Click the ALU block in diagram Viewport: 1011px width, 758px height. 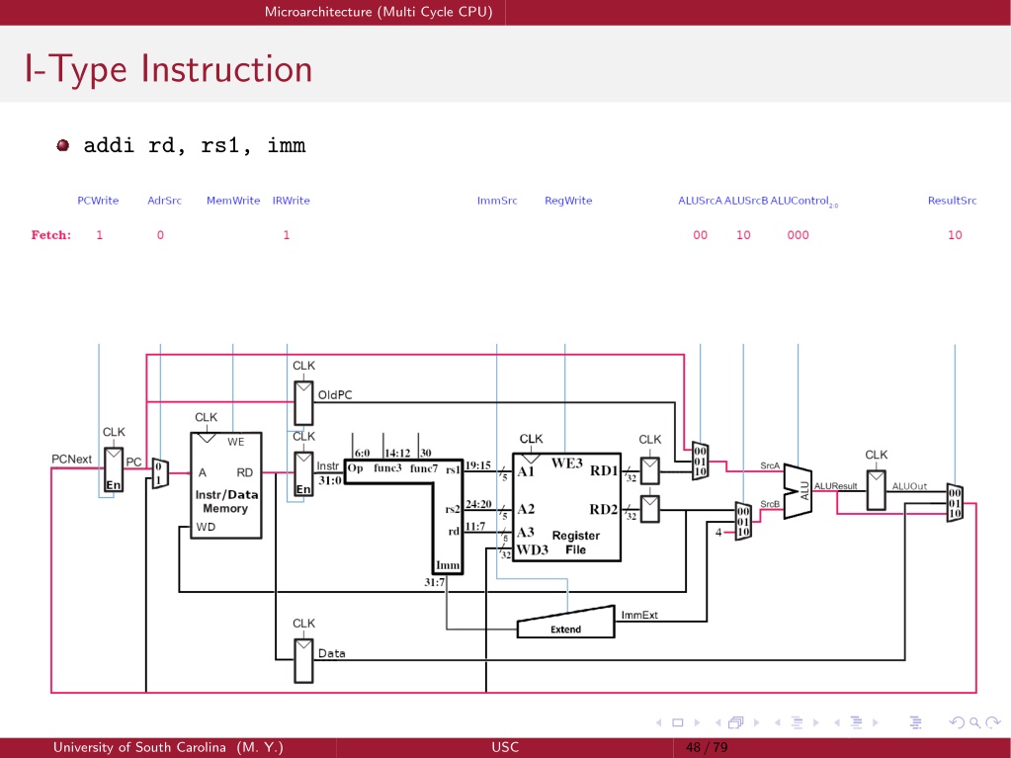point(798,491)
